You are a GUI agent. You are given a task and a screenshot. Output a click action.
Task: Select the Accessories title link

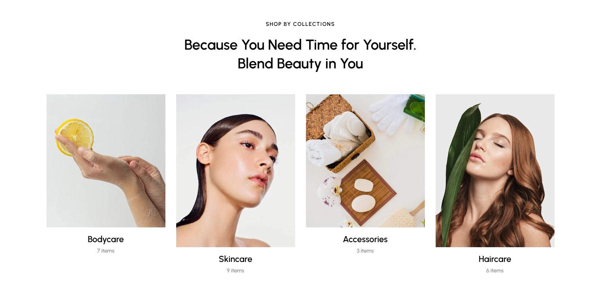pyautogui.click(x=365, y=239)
